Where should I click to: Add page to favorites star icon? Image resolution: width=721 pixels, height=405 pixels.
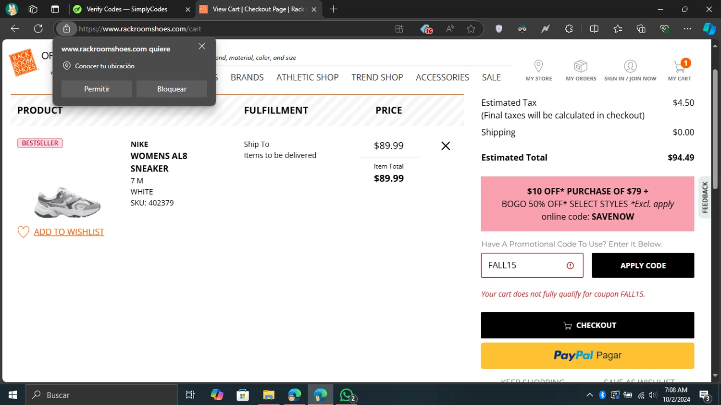click(471, 29)
